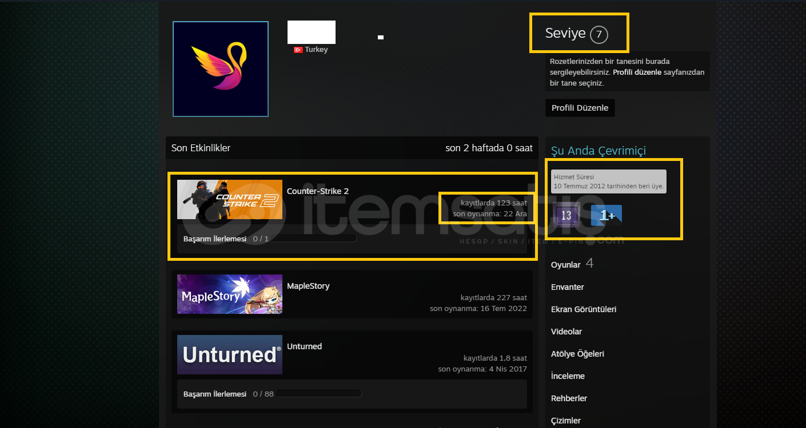This screenshot has height=428, width=806.
Task: Open Ekran Görüntüleri screenshots link
Action: click(x=584, y=309)
